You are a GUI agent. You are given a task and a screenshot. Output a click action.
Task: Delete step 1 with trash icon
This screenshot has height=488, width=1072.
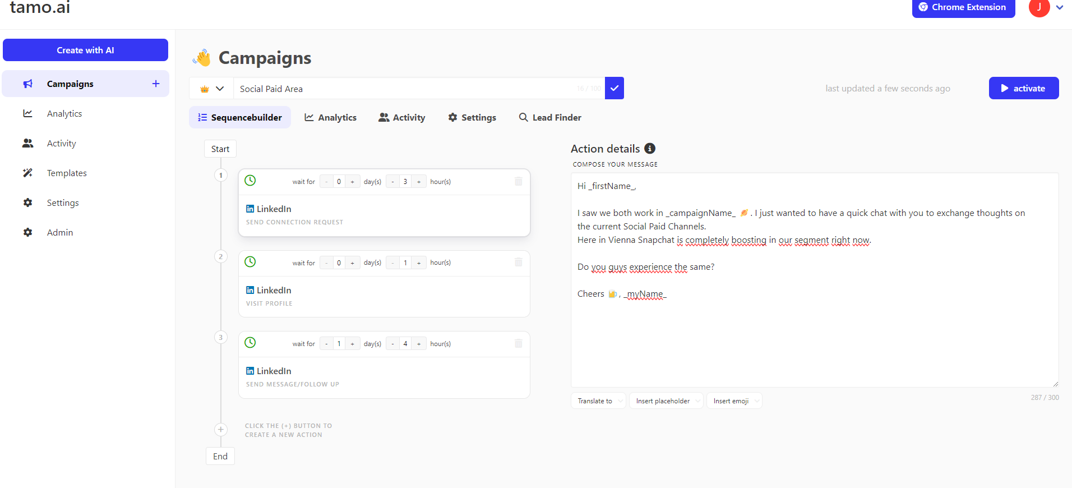pyautogui.click(x=519, y=181)
